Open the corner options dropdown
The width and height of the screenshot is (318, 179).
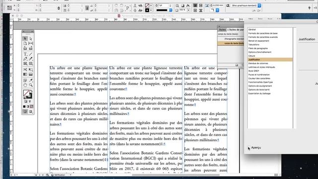click(218, 10)
